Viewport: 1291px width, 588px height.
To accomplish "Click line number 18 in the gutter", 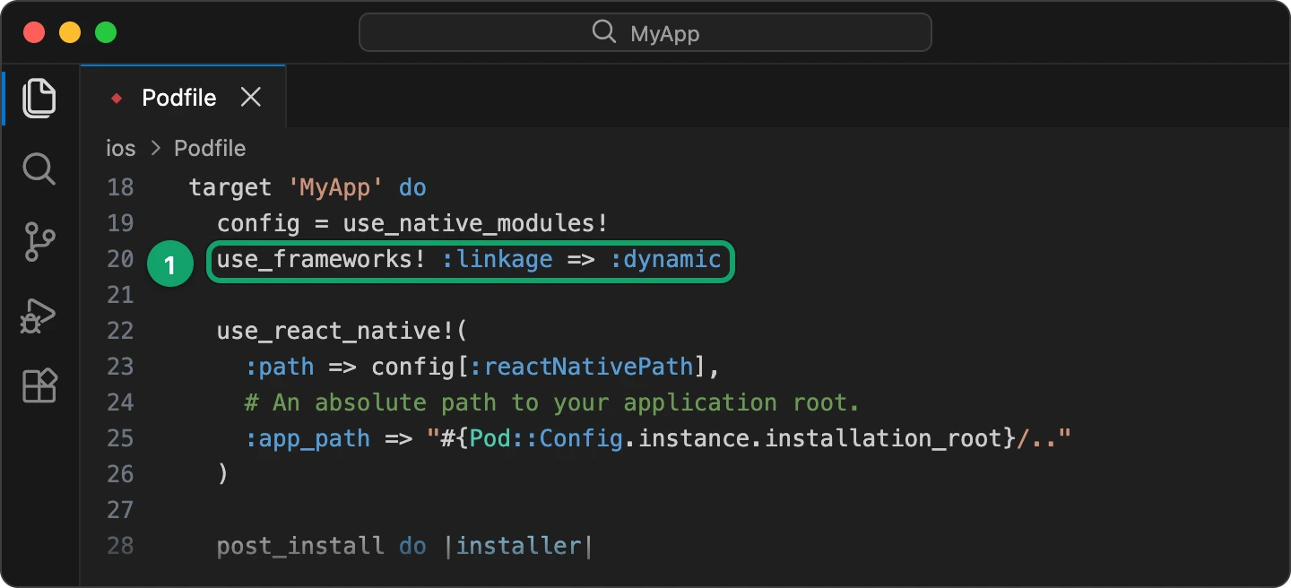I will (x=120, y=187).
